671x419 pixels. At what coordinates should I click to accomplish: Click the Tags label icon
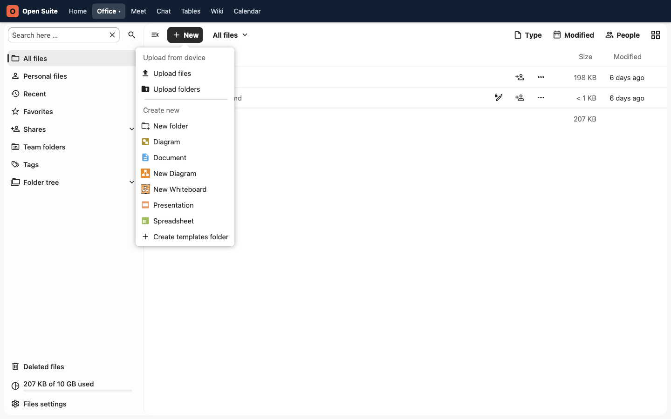pos(15,165)
